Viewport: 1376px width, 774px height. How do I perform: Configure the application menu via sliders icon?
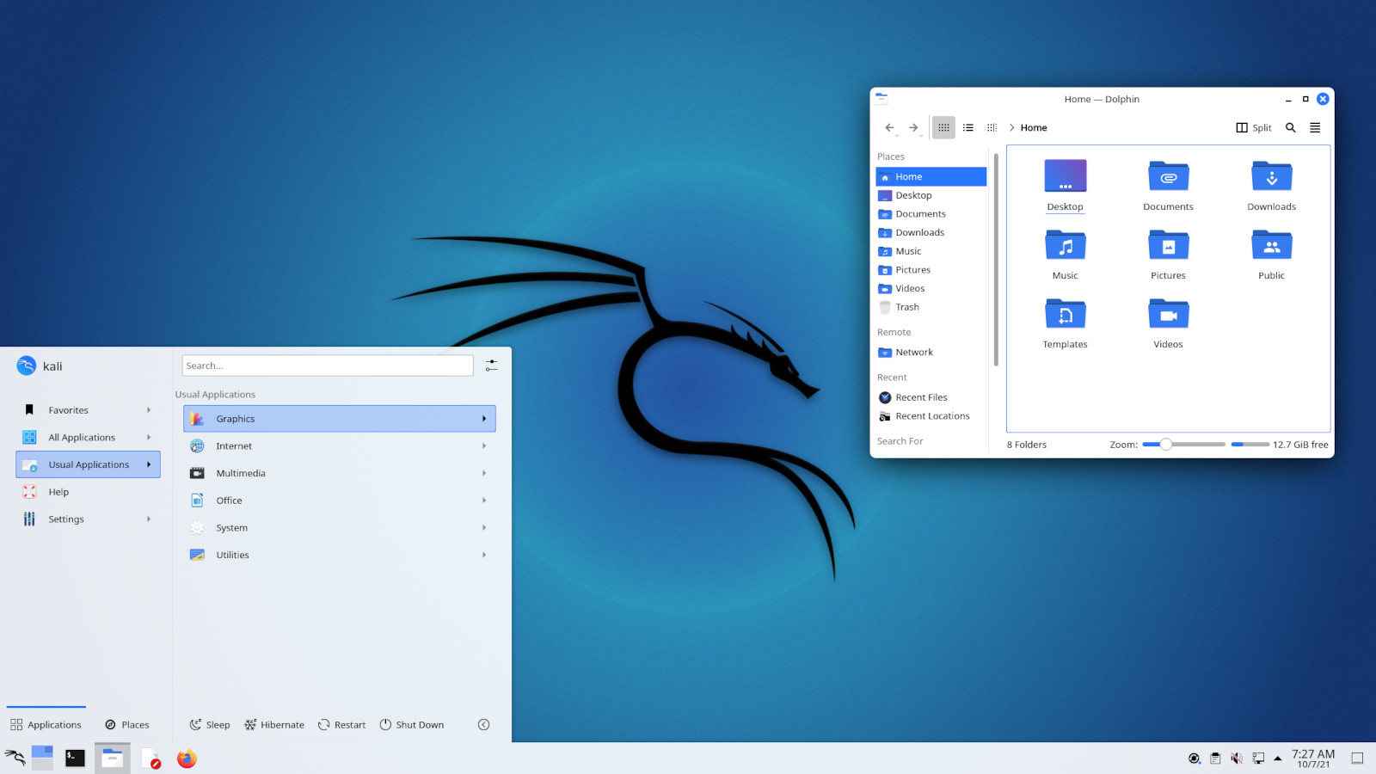pyautogui.click(x=491, y=365)
